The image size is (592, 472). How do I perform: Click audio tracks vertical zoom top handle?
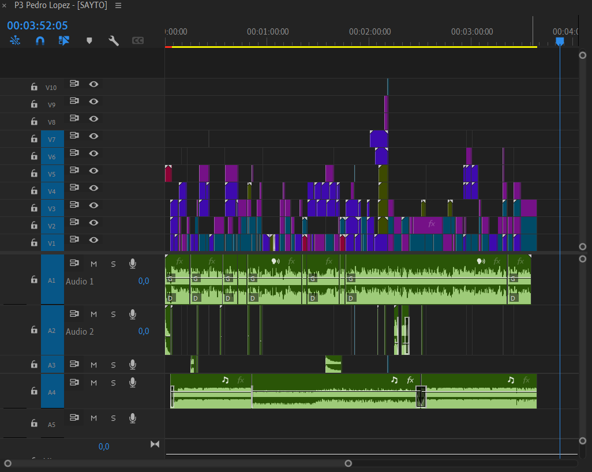583,259
